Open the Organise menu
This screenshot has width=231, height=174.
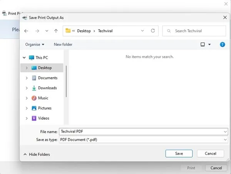[x=35, y=45]
